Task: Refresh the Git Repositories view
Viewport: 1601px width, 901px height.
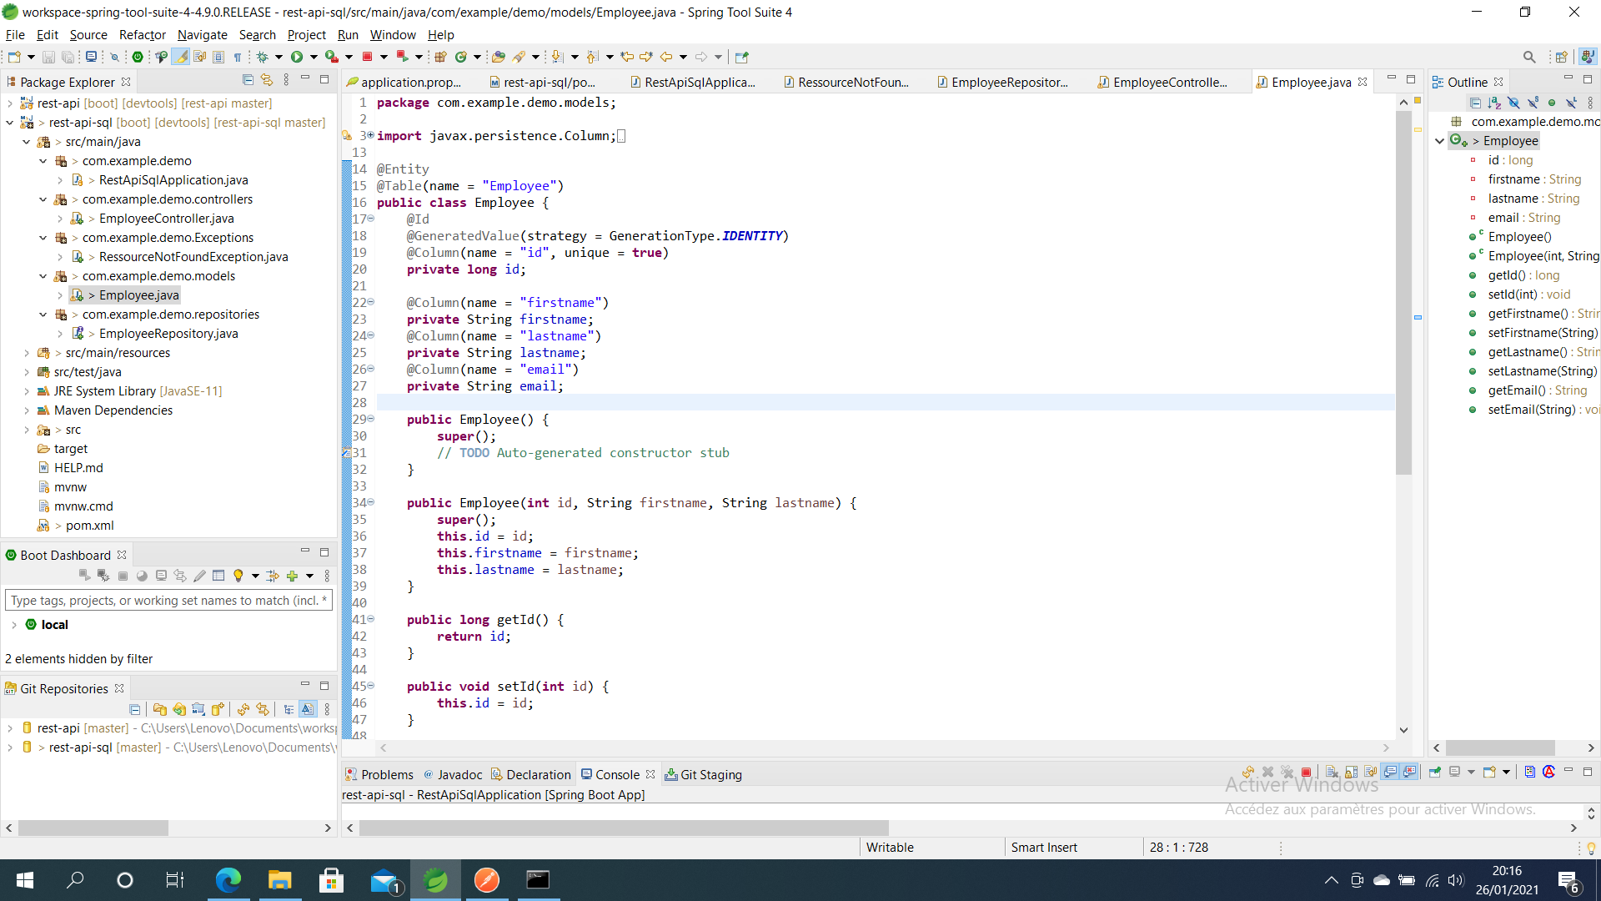Action: point(243,709)
